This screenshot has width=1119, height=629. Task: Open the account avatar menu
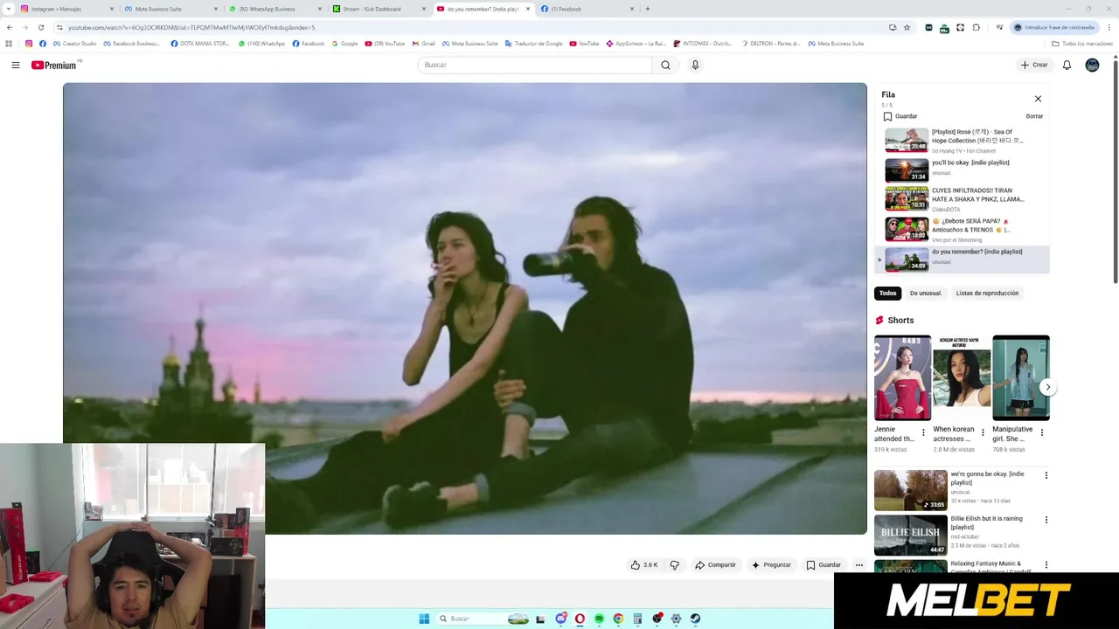1092,65
